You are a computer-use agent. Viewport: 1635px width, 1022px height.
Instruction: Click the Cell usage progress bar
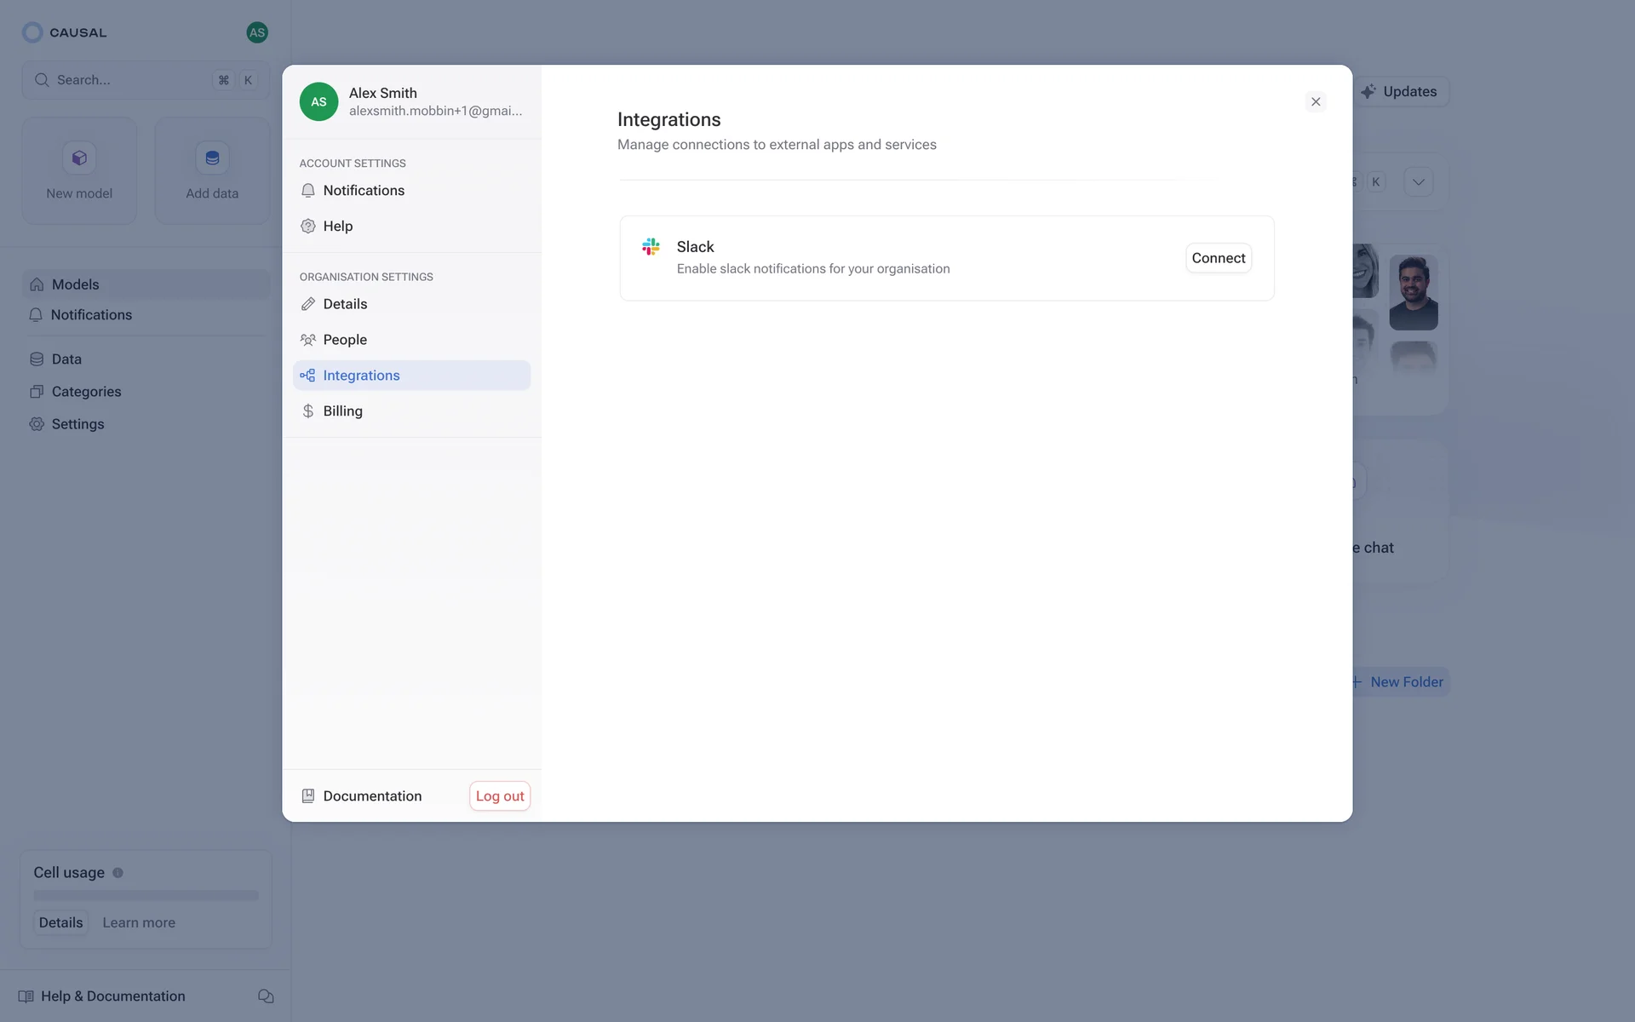pos(146,896)
